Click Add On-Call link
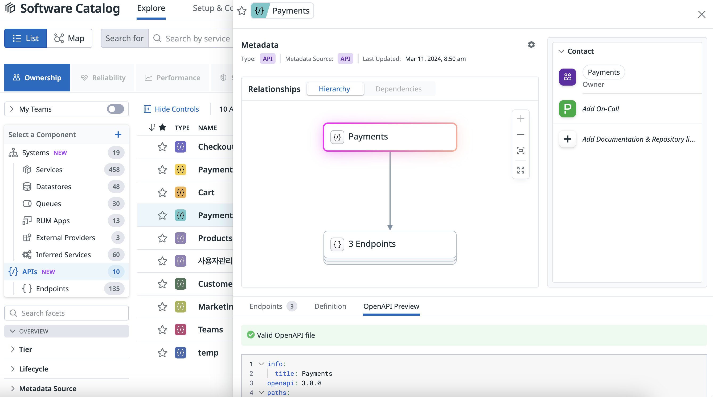The width and height of the screenshot is (713, 397). 601,109
